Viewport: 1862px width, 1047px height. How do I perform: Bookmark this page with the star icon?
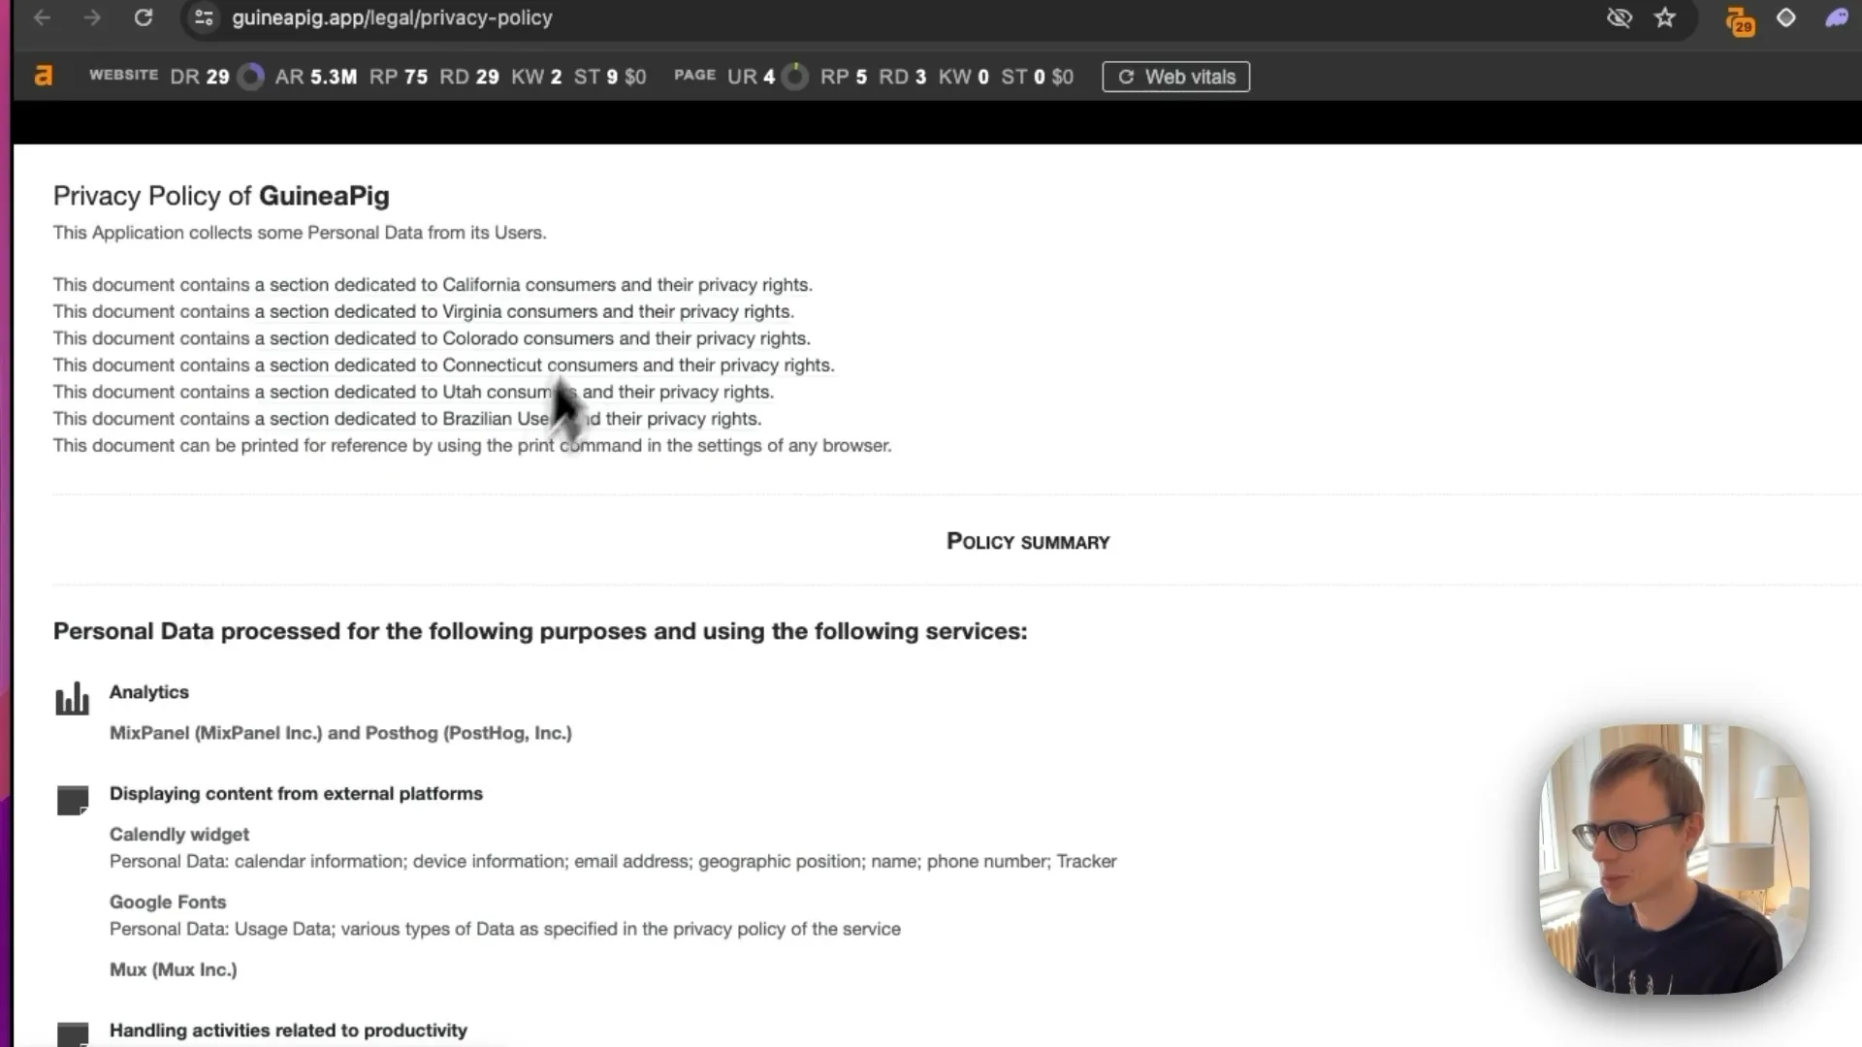(x=1665, y=18)
